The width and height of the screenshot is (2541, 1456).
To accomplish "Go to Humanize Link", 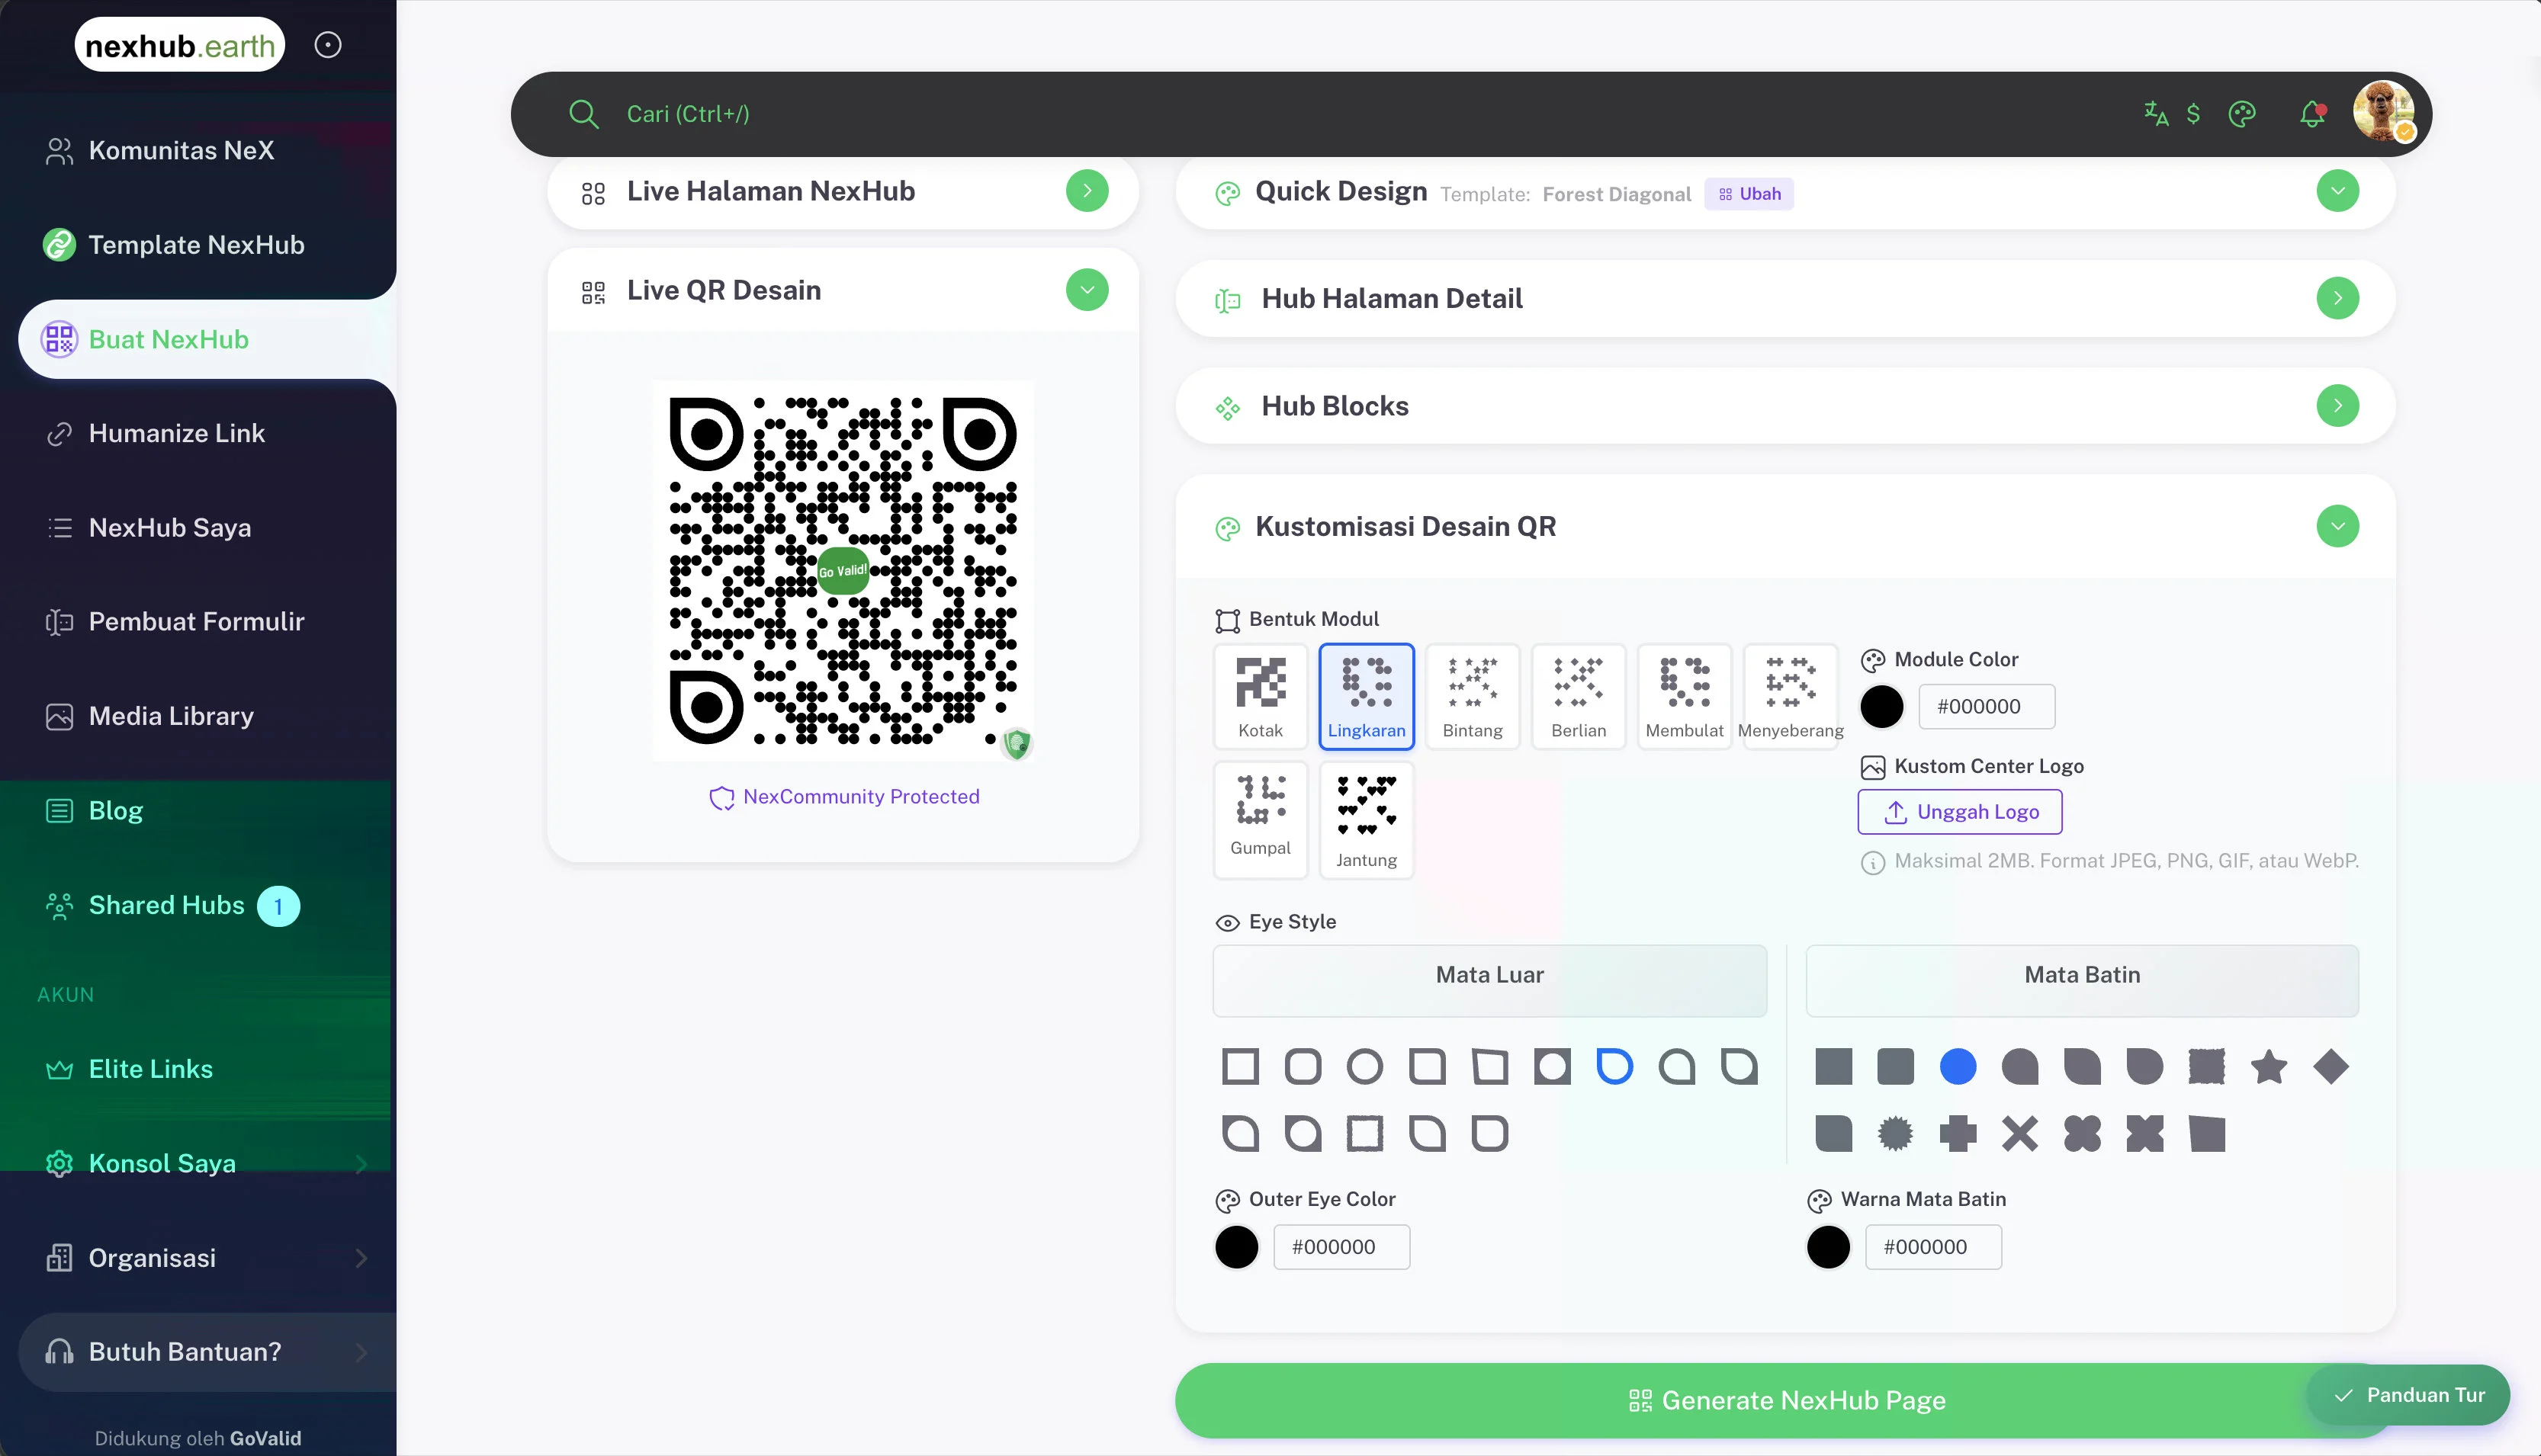I will [176, 434].
